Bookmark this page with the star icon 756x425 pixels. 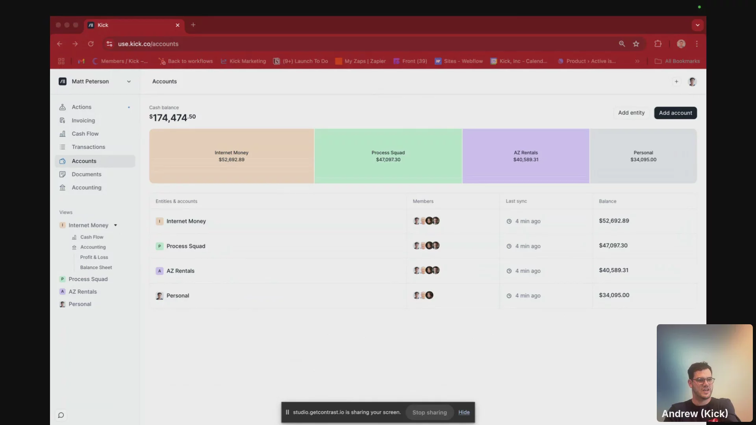[636, 44]
